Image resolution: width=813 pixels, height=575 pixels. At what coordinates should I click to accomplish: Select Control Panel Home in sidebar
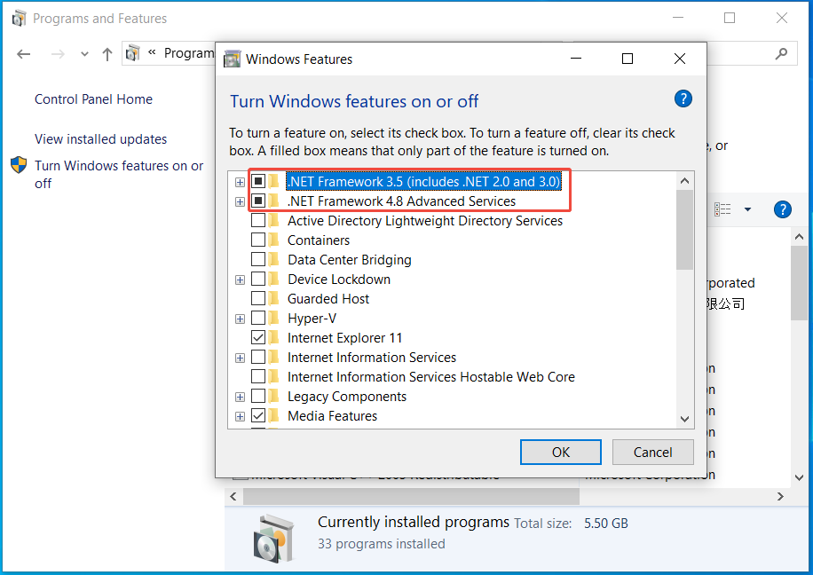(92, 99)
